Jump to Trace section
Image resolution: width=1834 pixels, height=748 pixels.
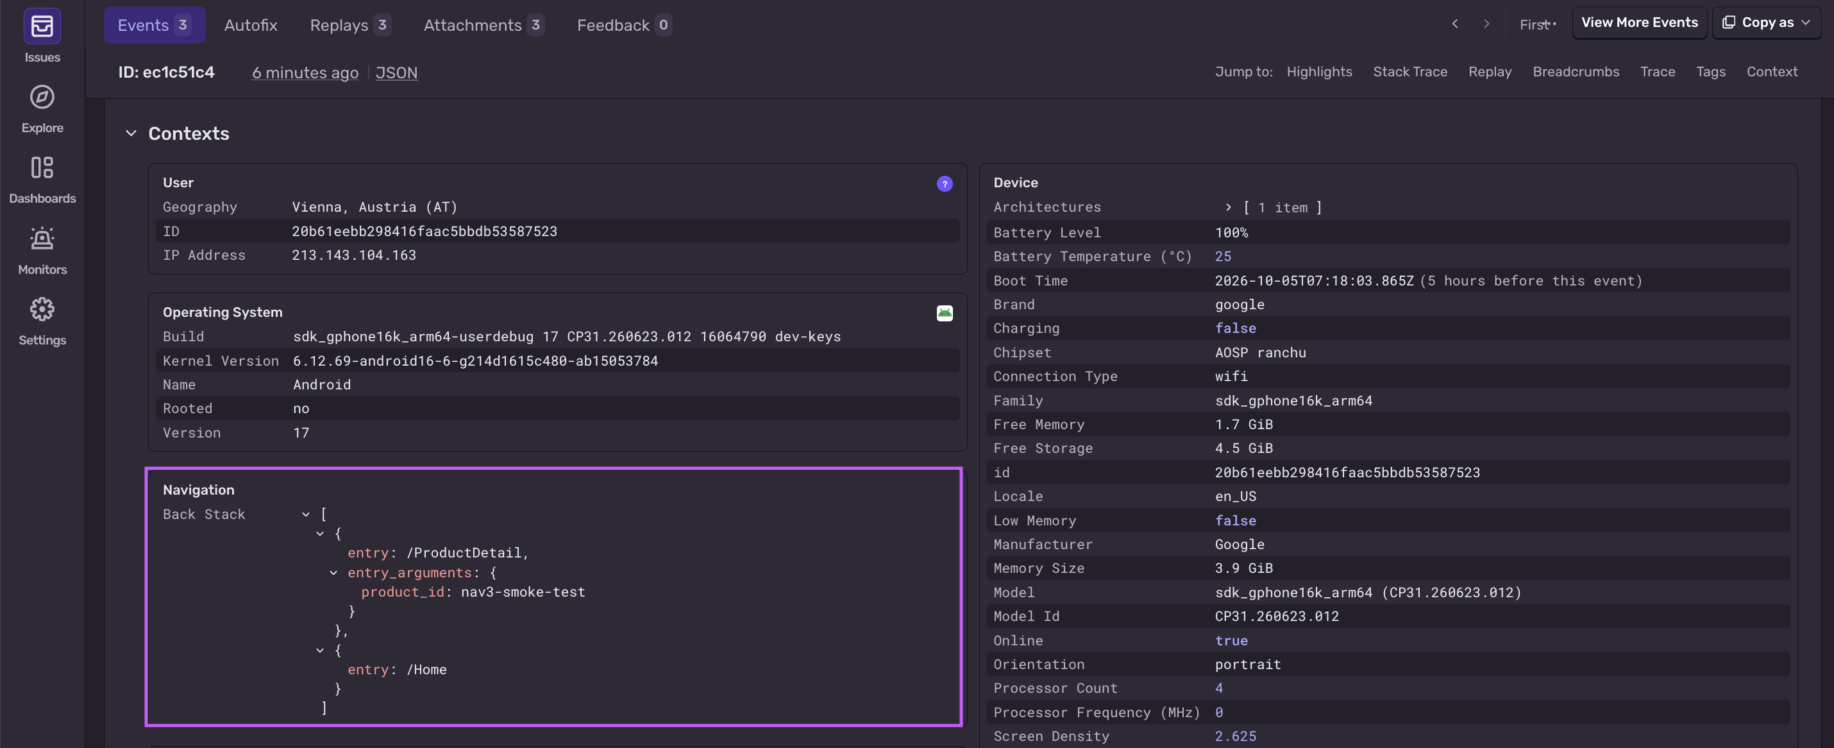pyautogui.click(x=1657, y=72)
